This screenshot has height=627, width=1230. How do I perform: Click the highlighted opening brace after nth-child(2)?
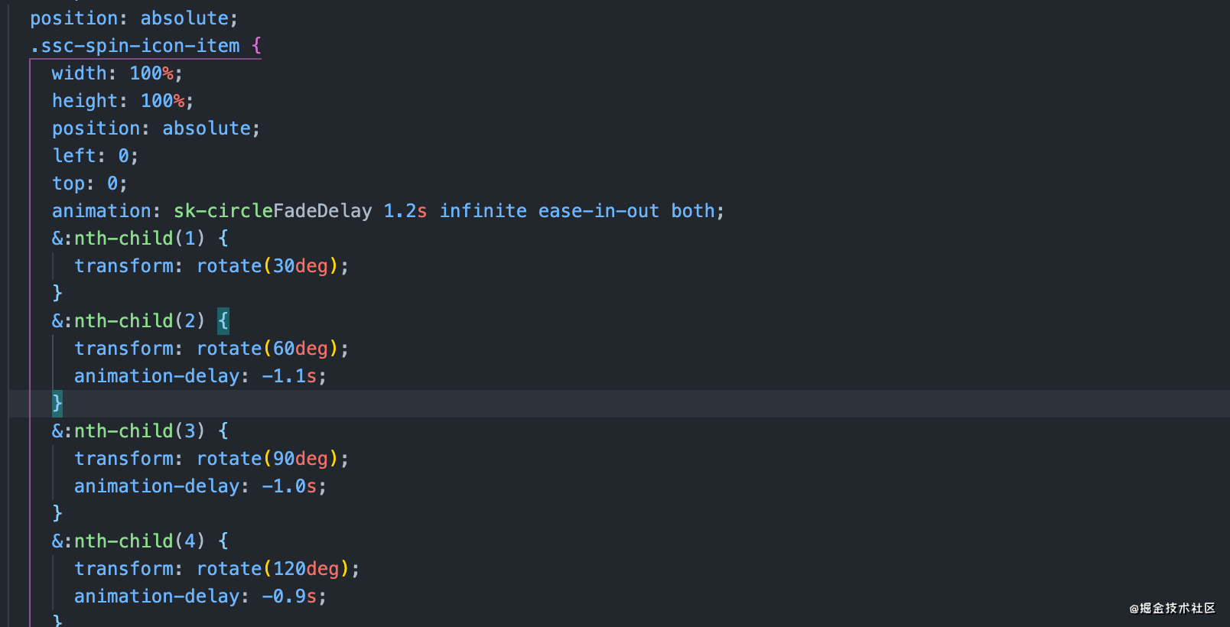[223, 321]
